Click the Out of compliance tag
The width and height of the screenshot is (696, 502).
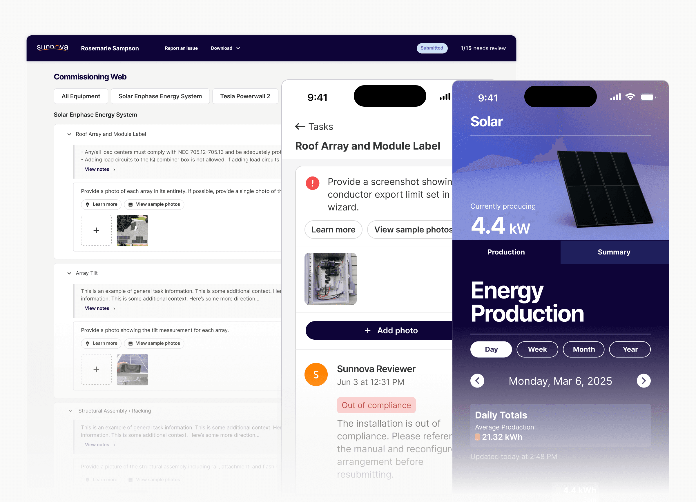pyautogui.click(x=376, y=405)
